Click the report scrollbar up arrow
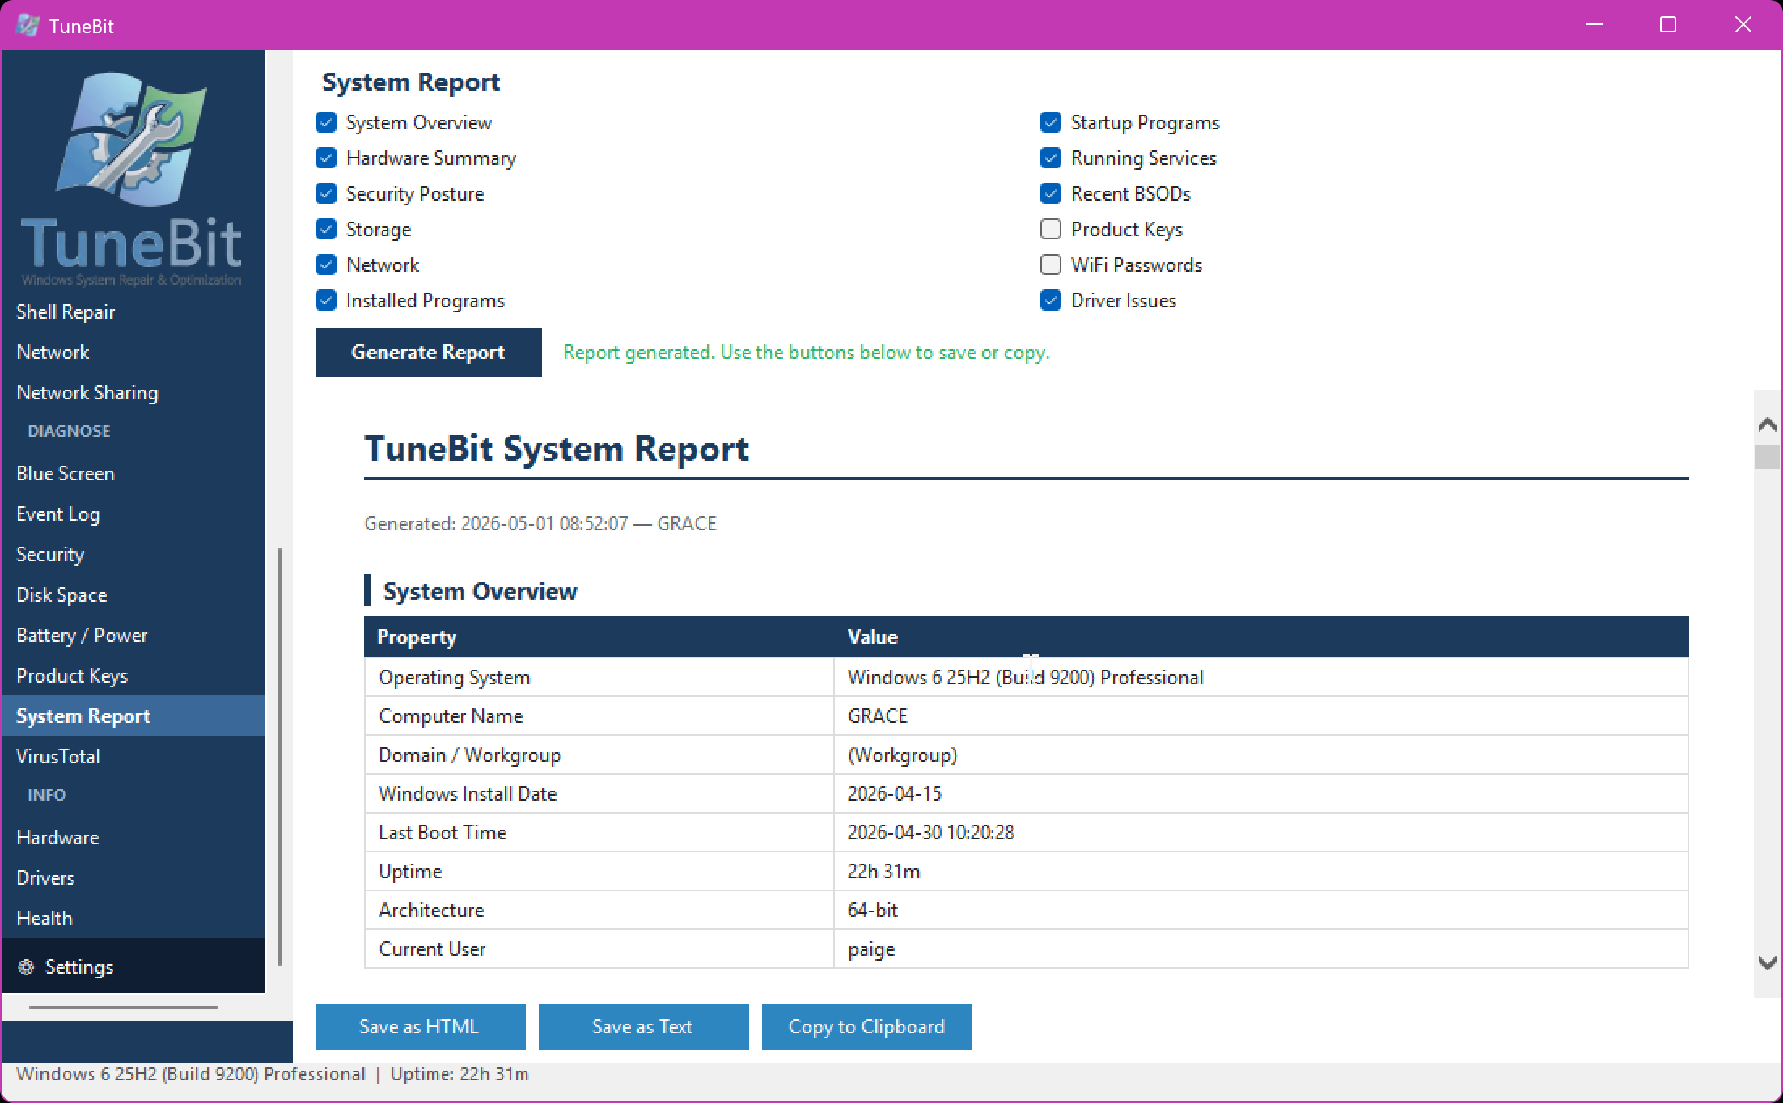 click(x=1768, y=424)
